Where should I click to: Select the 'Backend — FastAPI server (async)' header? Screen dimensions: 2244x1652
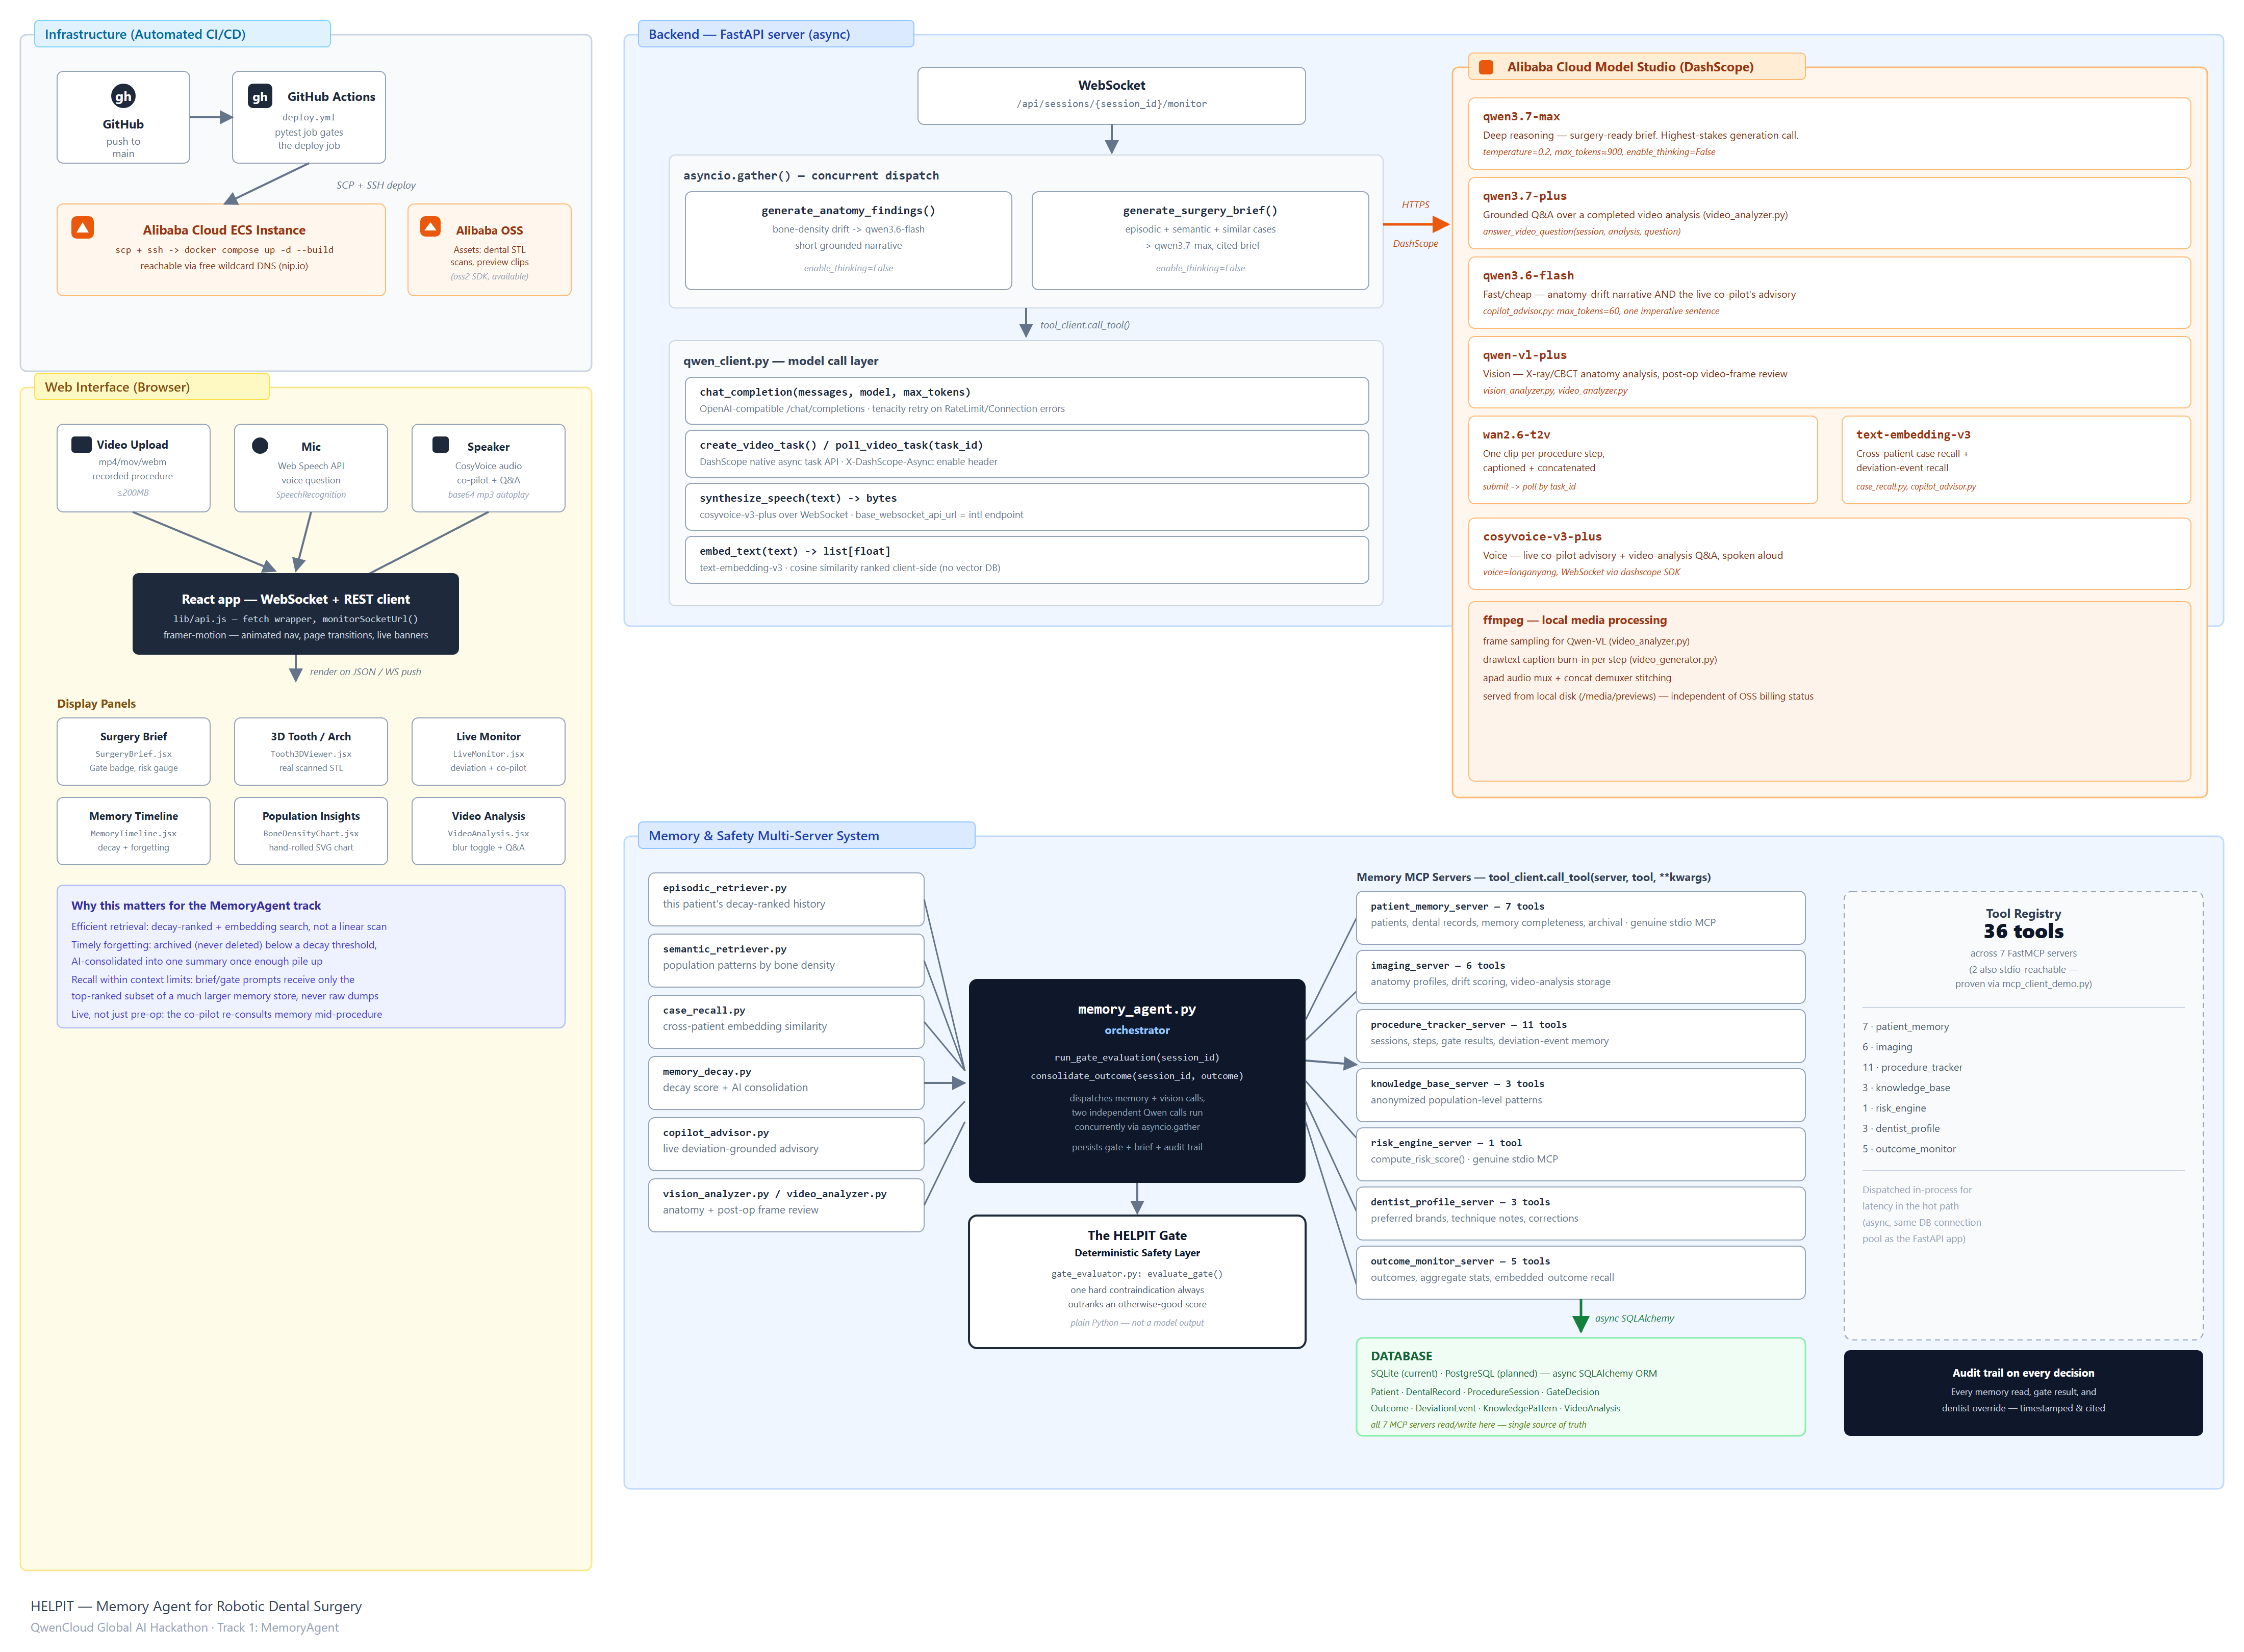(x=775, y=34)
